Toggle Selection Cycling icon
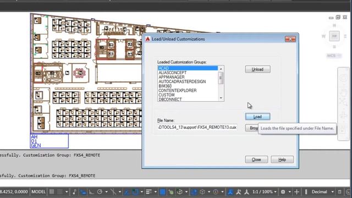This screenshot has width=352, height=198. pyautogui.click(x=171, y=192)
